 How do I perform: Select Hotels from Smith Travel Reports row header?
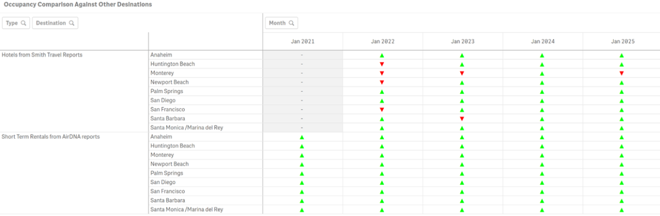point(42,55)
